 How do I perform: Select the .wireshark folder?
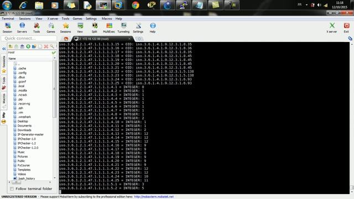24,117
